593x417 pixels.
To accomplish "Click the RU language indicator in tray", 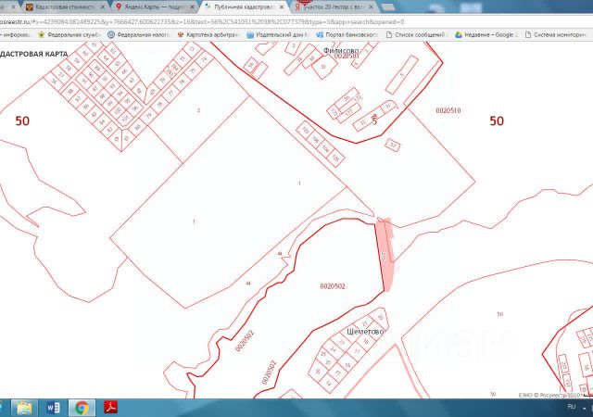I will tap(571, 407).
